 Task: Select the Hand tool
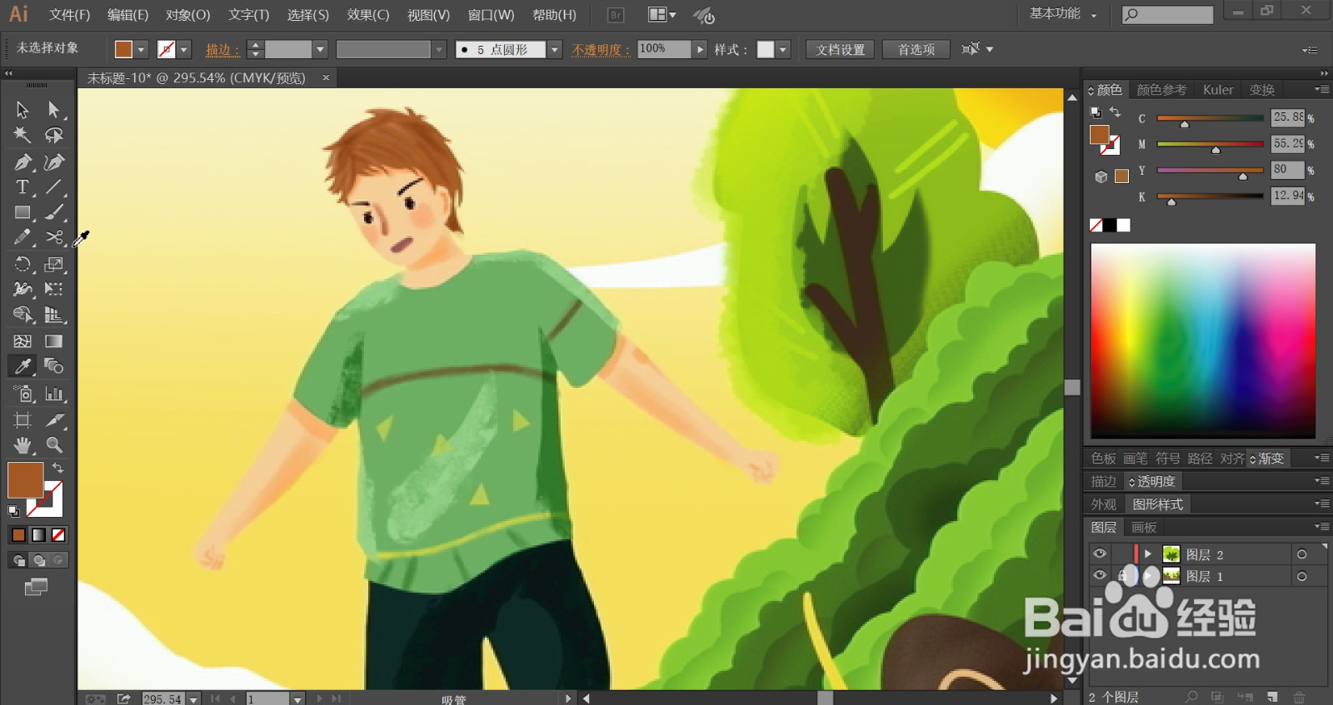[x=22, y=445]
